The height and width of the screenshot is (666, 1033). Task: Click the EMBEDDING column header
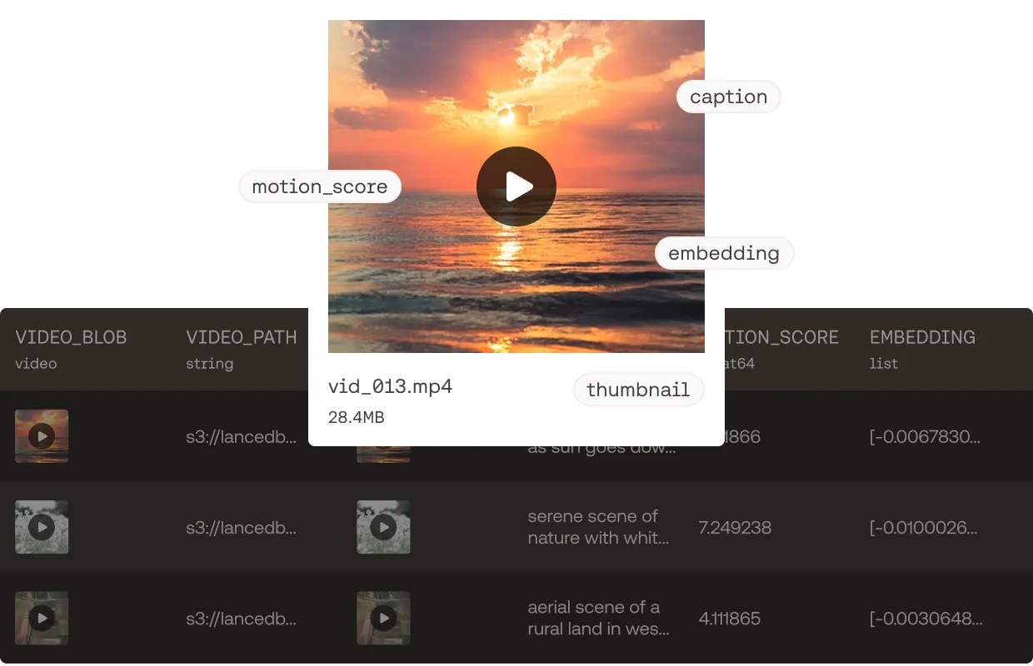tap(922, 337)
